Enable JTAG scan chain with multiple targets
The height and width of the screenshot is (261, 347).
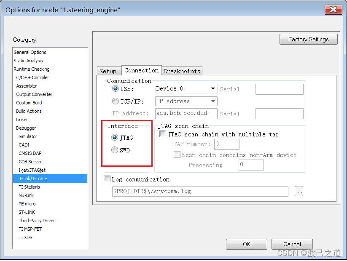tap(163, 134)
